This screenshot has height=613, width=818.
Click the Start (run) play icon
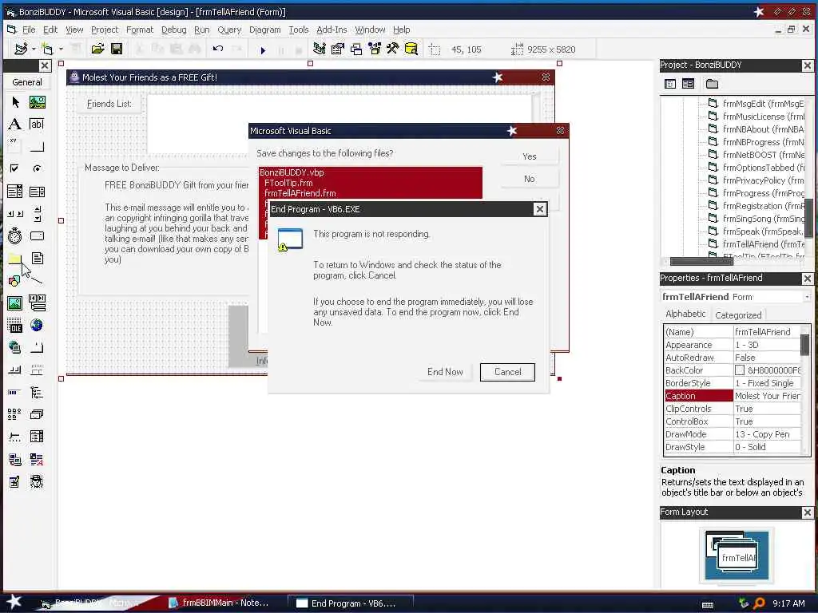tap(263, 49)
